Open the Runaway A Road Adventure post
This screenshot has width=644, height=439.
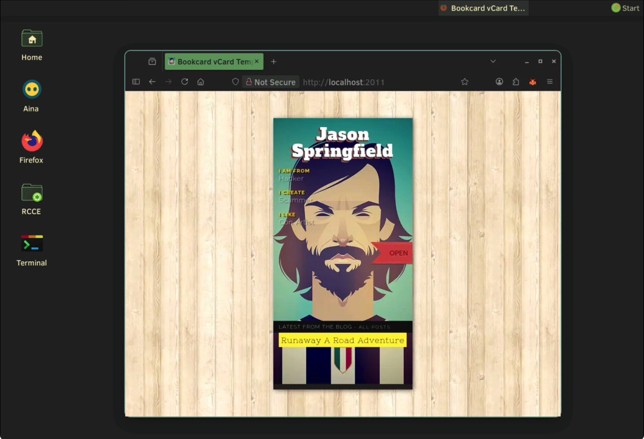pos(342,340)
